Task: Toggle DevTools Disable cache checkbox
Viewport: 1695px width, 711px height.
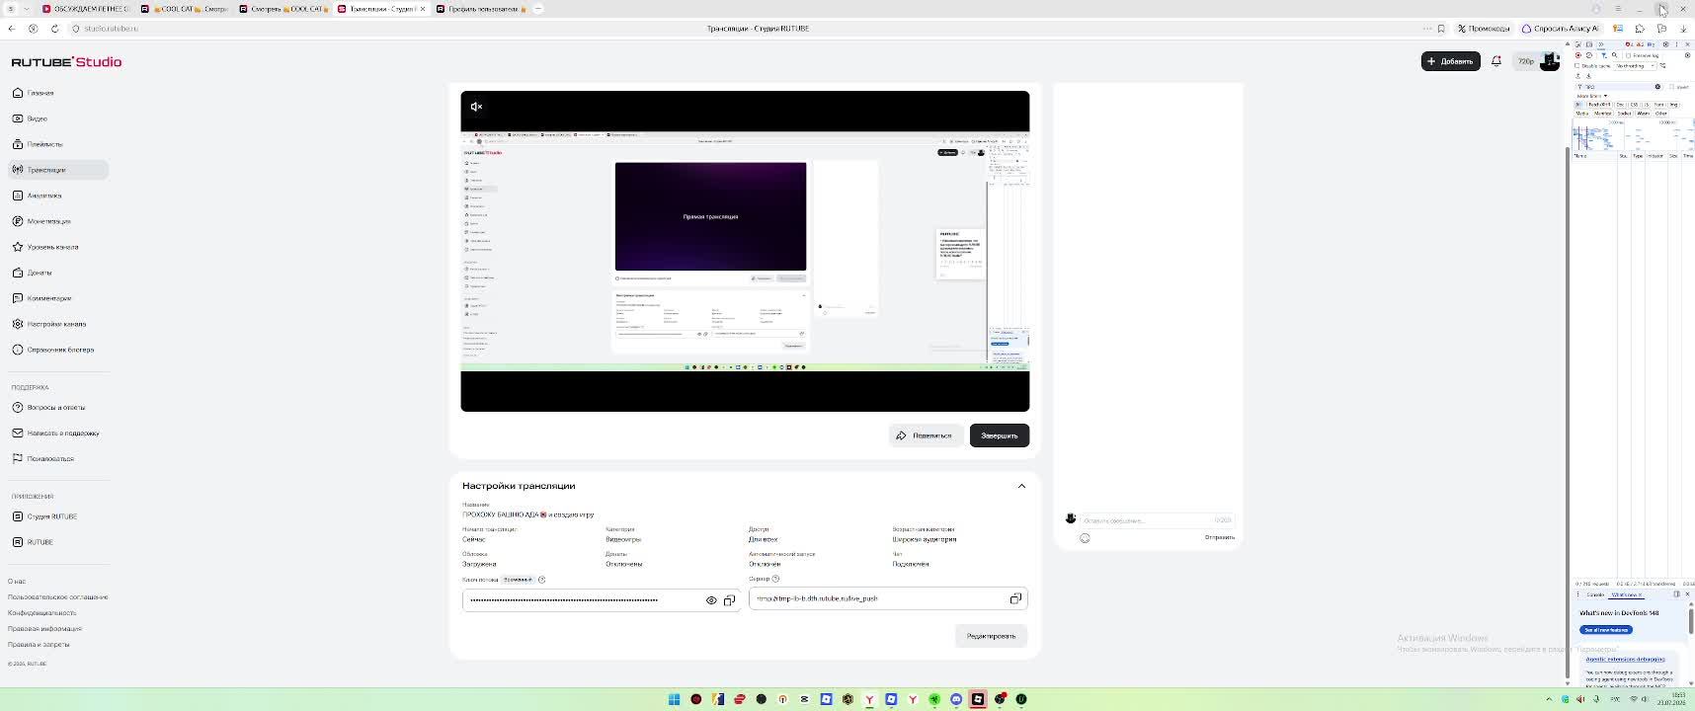Action: pyautogui.click(x=1577, y=66)
